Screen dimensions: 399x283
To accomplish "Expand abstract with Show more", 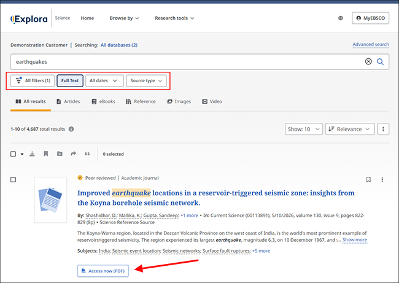I will pyautogui.click(x=355, y=240).
